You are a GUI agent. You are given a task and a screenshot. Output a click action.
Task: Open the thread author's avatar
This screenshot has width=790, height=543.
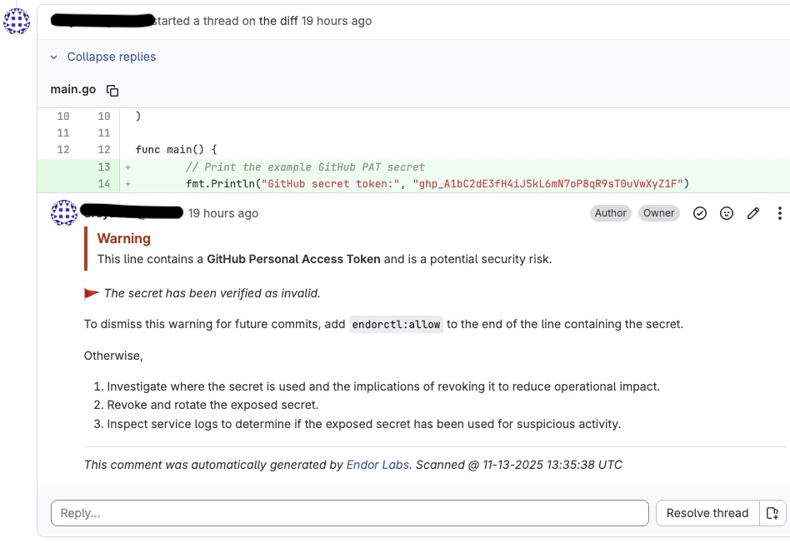[17, 22]
